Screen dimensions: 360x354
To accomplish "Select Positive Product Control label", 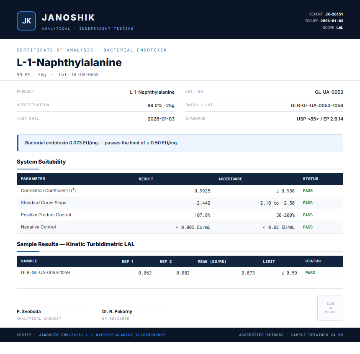I will tap(46, 215).
